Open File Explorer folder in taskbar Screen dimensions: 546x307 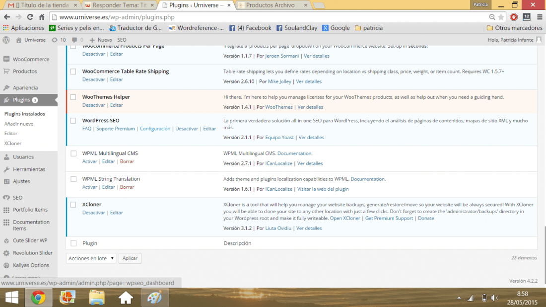click(x=96, y=298)
